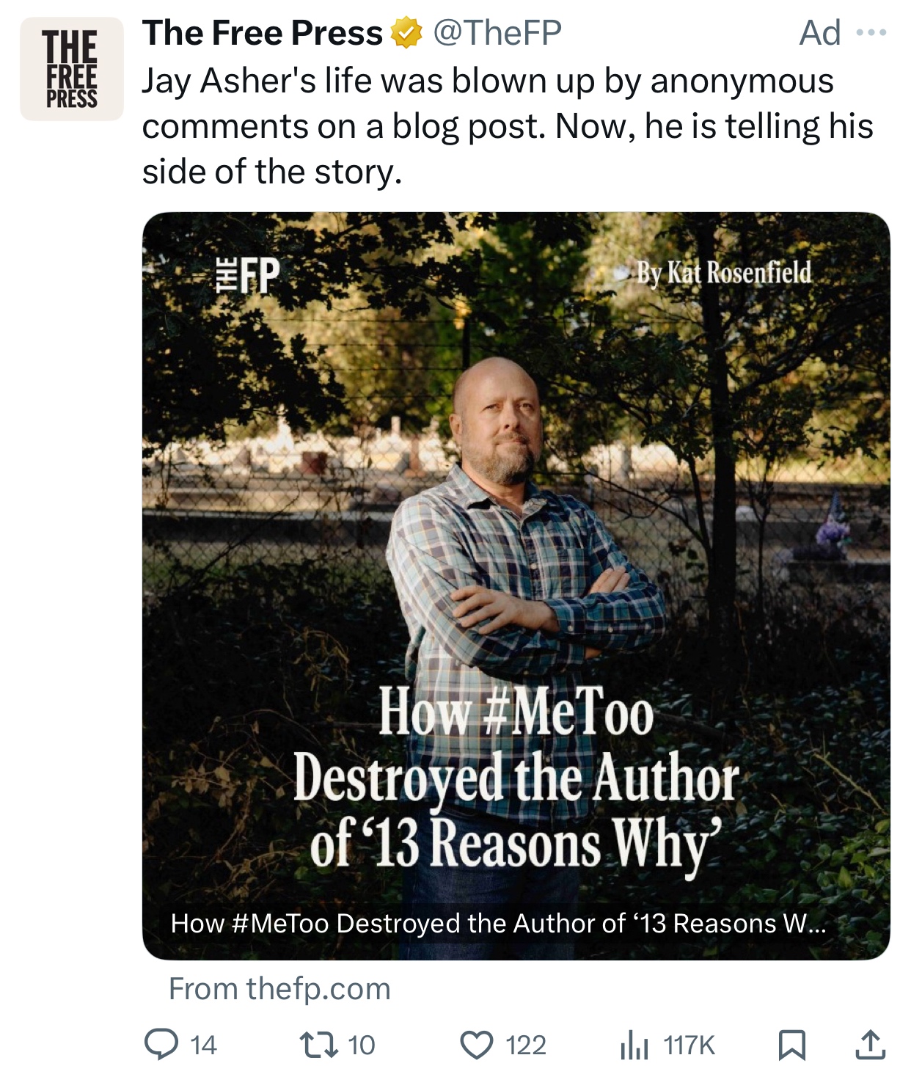The width and height of the screenshot is (911, 1066).
Task: Click the 122 likes count
Action: (526, 1045)
